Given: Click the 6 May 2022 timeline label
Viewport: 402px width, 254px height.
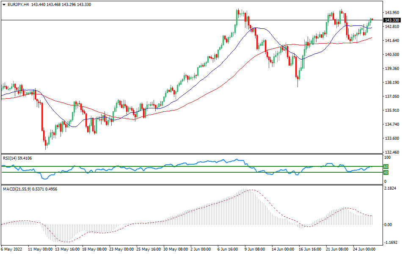Looking at the screenshot, I should click(x=11, y=249).
